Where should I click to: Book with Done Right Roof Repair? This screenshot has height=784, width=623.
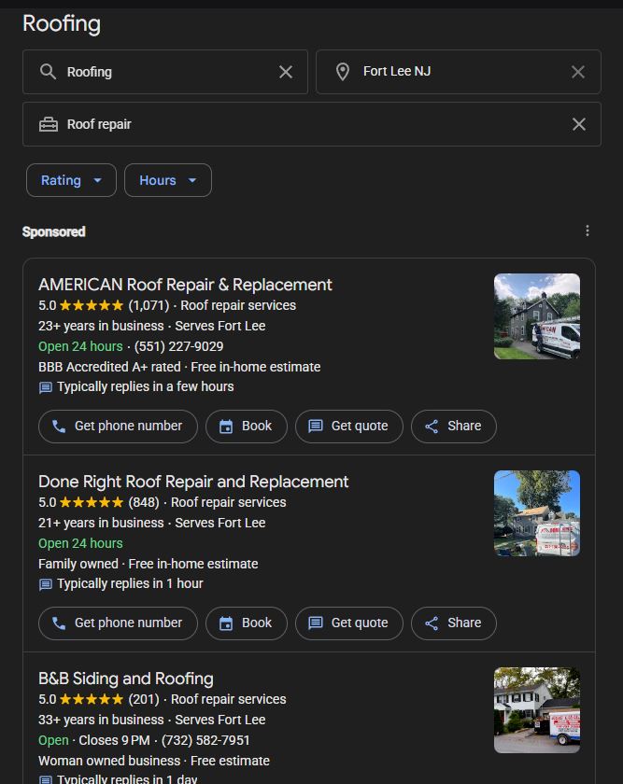[247, 623]
